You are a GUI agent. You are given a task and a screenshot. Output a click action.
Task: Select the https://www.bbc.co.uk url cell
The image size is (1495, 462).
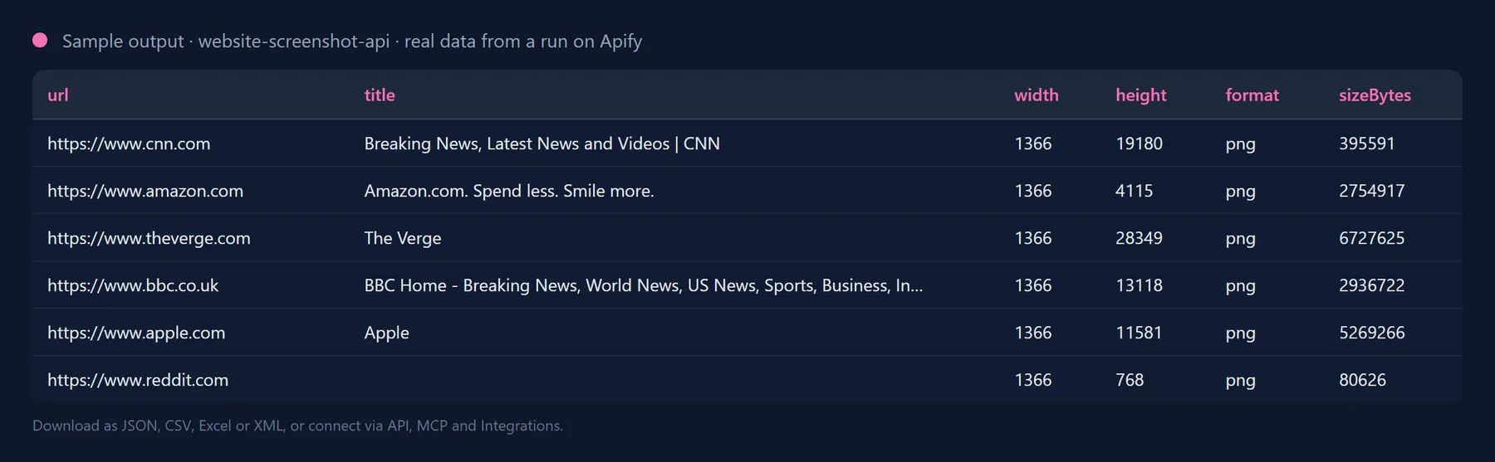point(133,285)
